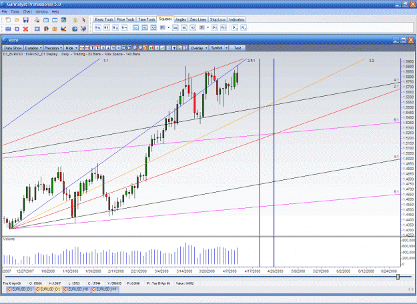Save chart with the floppy disk icon
417x304 pixels.
[x=26, y=20]
